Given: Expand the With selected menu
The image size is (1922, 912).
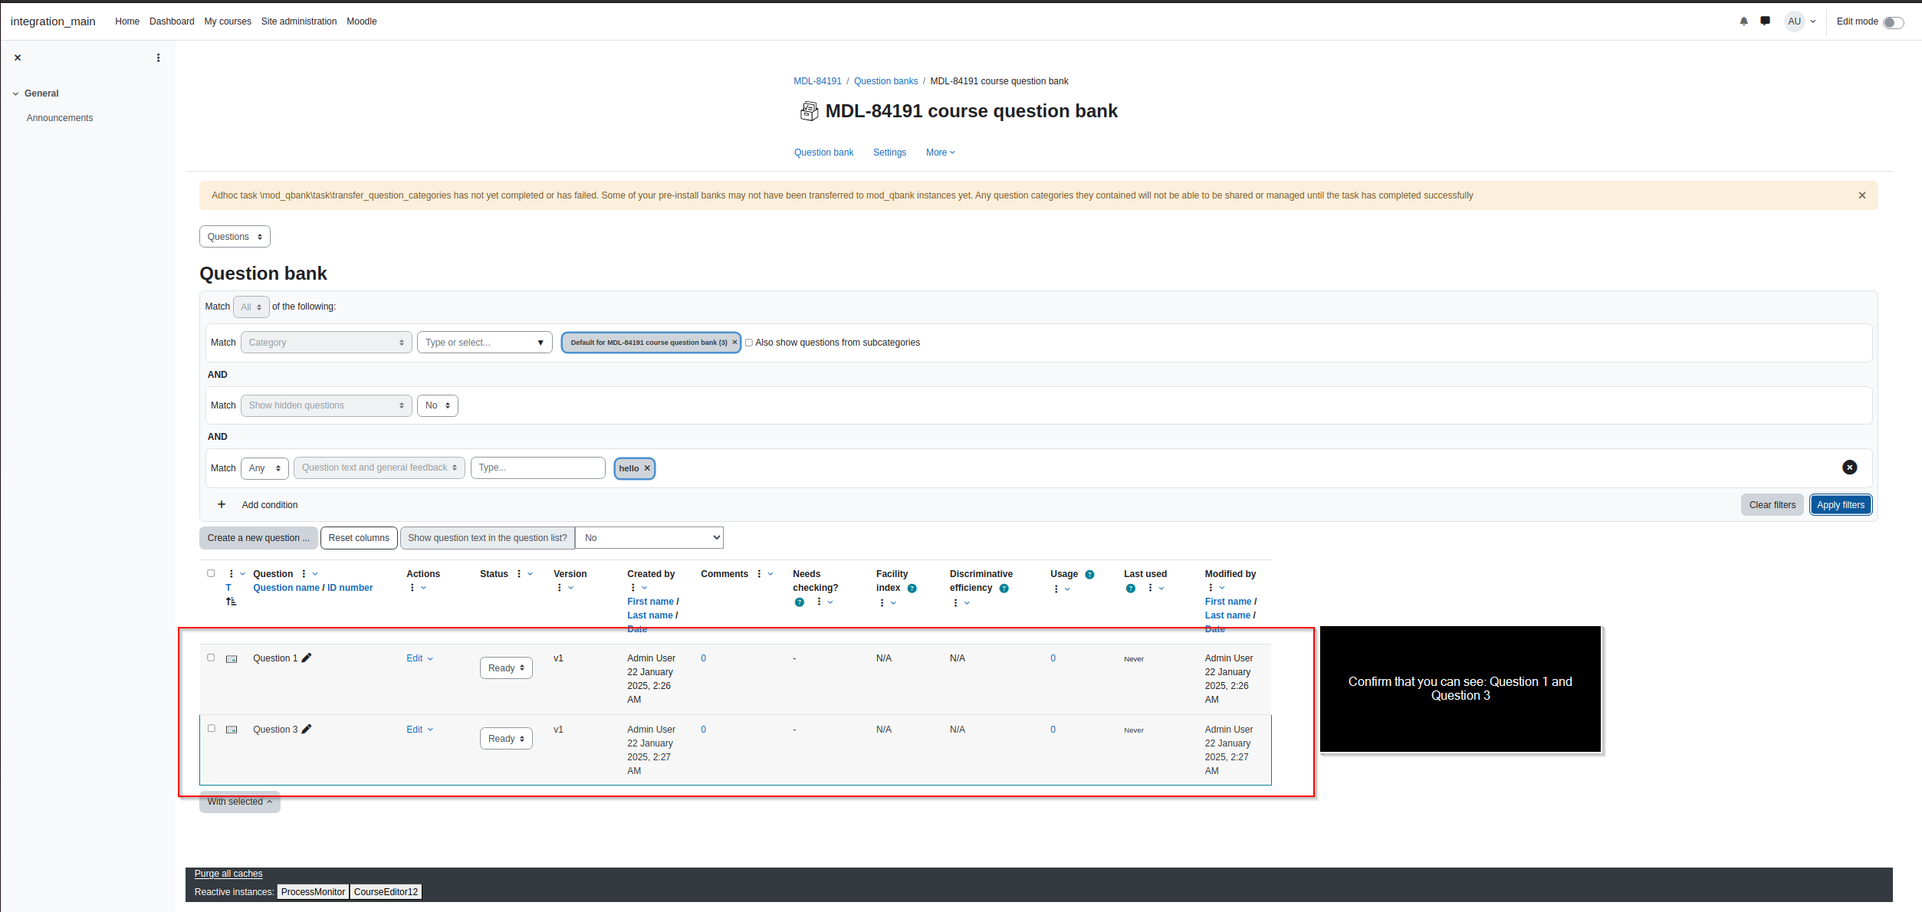Looking at the screenshot, I should coord(240,802).
